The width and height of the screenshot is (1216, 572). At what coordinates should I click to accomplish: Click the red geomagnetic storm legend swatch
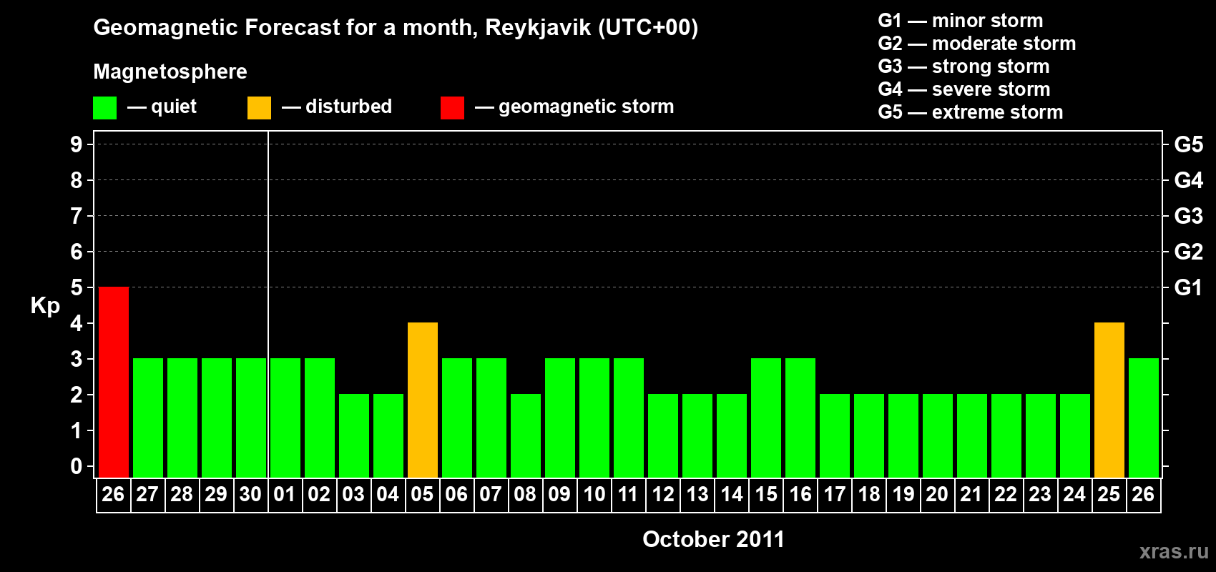click(452, 108)
